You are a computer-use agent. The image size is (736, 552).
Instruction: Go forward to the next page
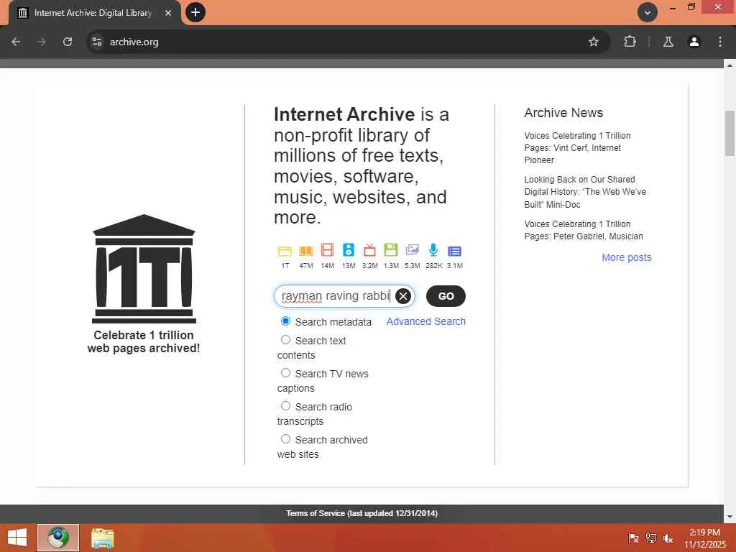(x=42, y=42)
